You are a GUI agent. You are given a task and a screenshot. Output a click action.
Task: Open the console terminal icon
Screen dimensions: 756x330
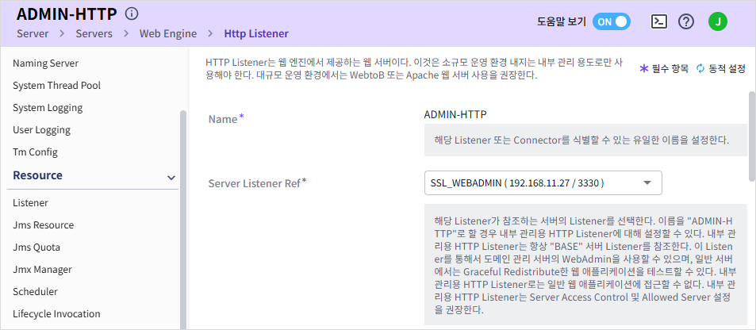pyautogui.click(x=658, y=21)
